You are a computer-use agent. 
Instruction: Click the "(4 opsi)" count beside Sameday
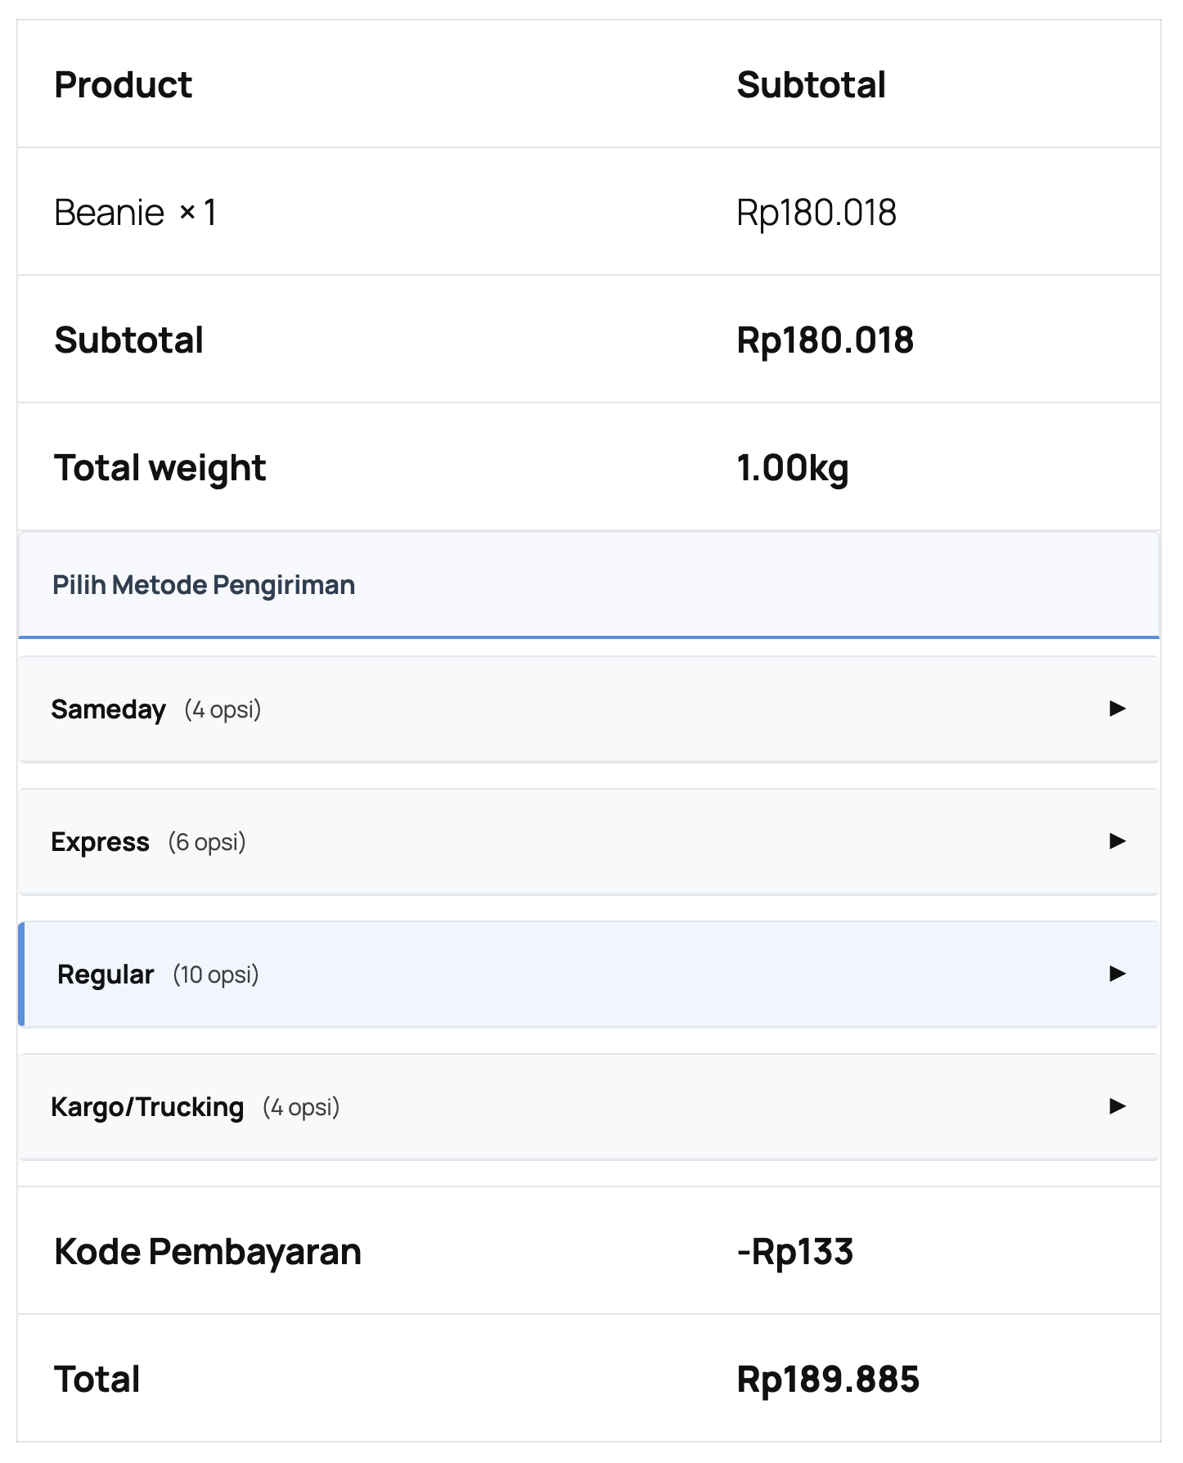223,709
